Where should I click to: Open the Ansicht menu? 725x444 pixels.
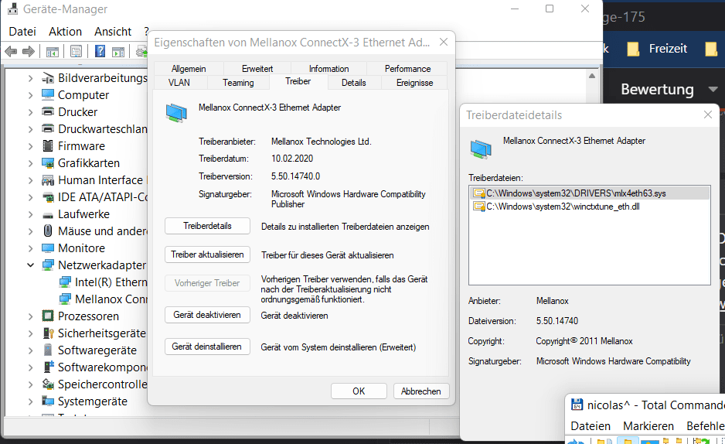(x=113, y=32)
